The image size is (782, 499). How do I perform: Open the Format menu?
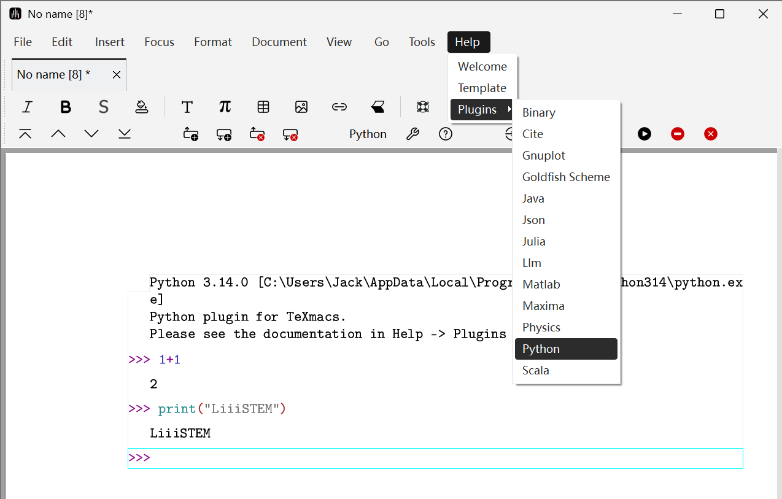point(213,42)
